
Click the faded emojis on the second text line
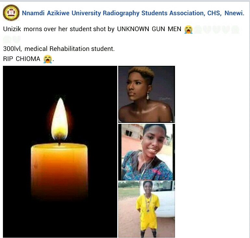coord(12,39)
